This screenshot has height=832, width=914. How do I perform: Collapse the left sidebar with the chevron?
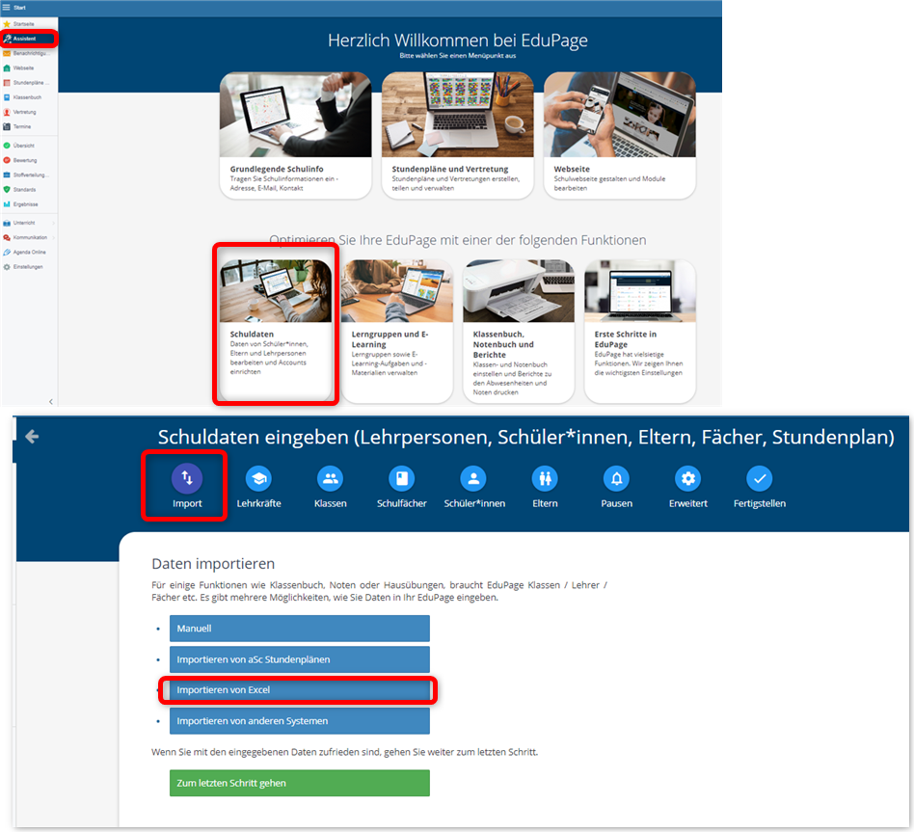click(x=51, y=401)
